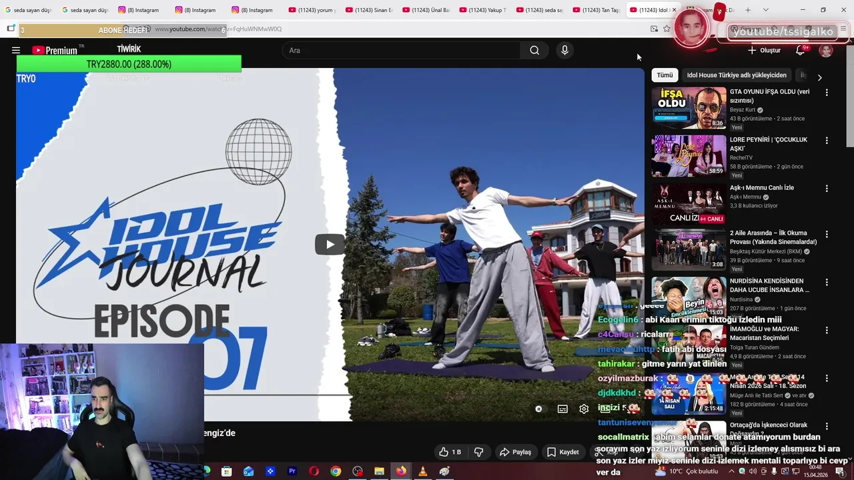Bookmark the page with star icon
Viewport: 854px width, 480px height.
click(x=667, y=29)
